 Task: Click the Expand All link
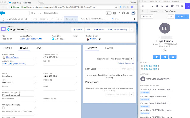[x=129, y=63]
